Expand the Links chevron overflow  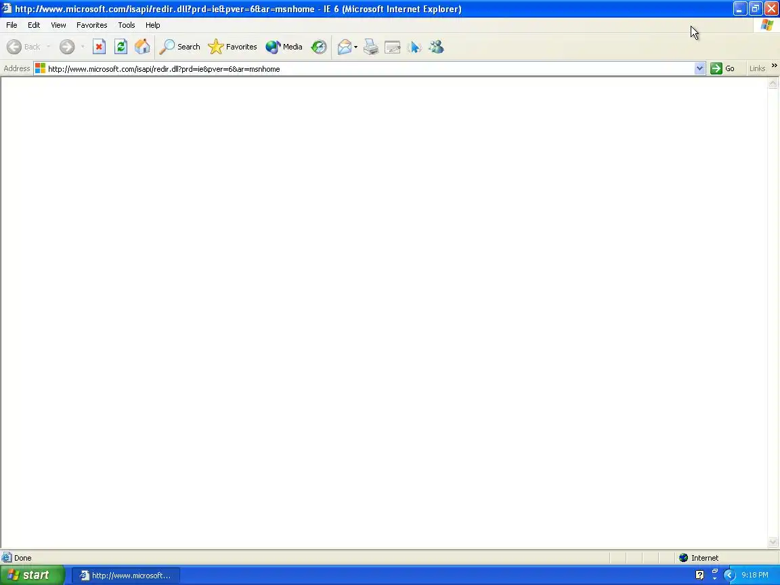coord(774,66)
